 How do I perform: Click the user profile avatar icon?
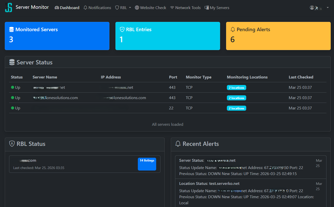coord(312,8)
